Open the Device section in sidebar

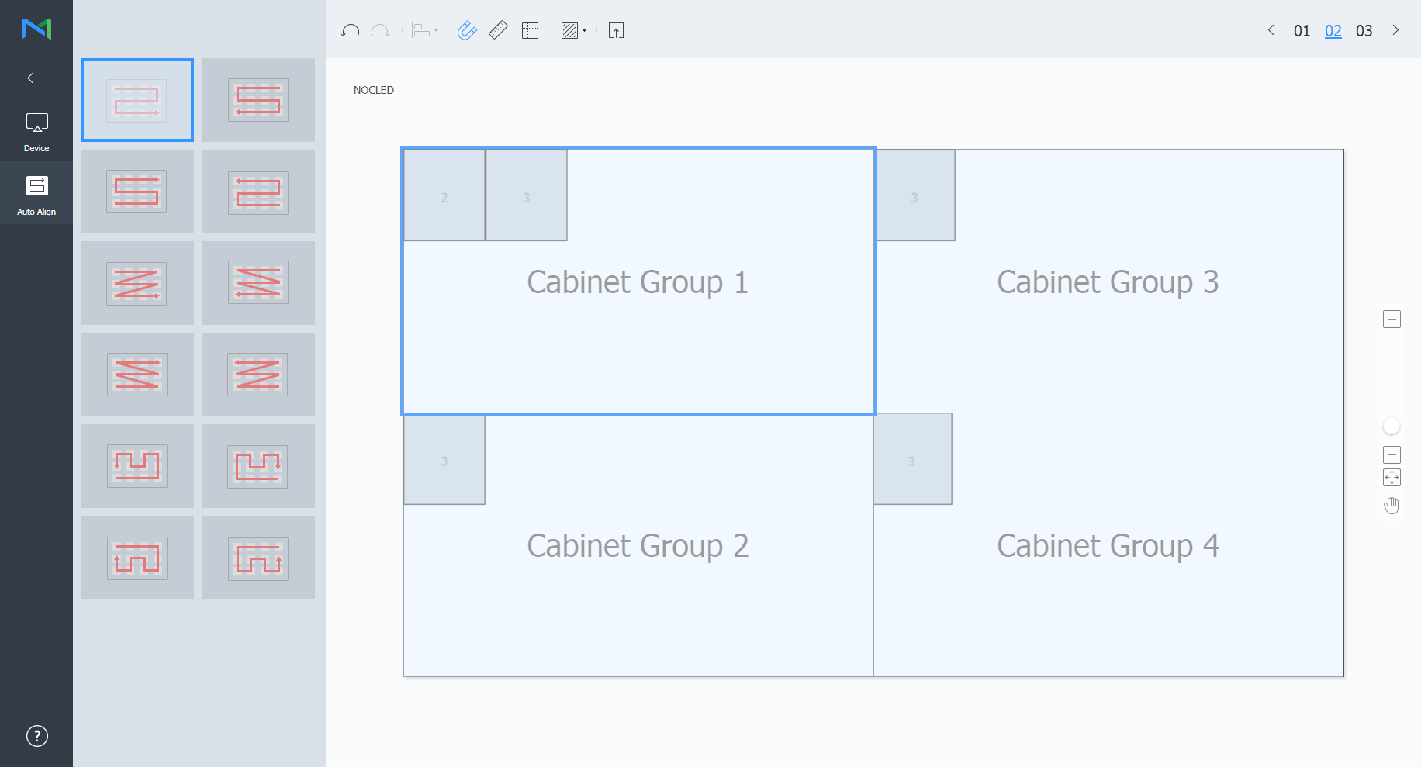coord(36,130)
